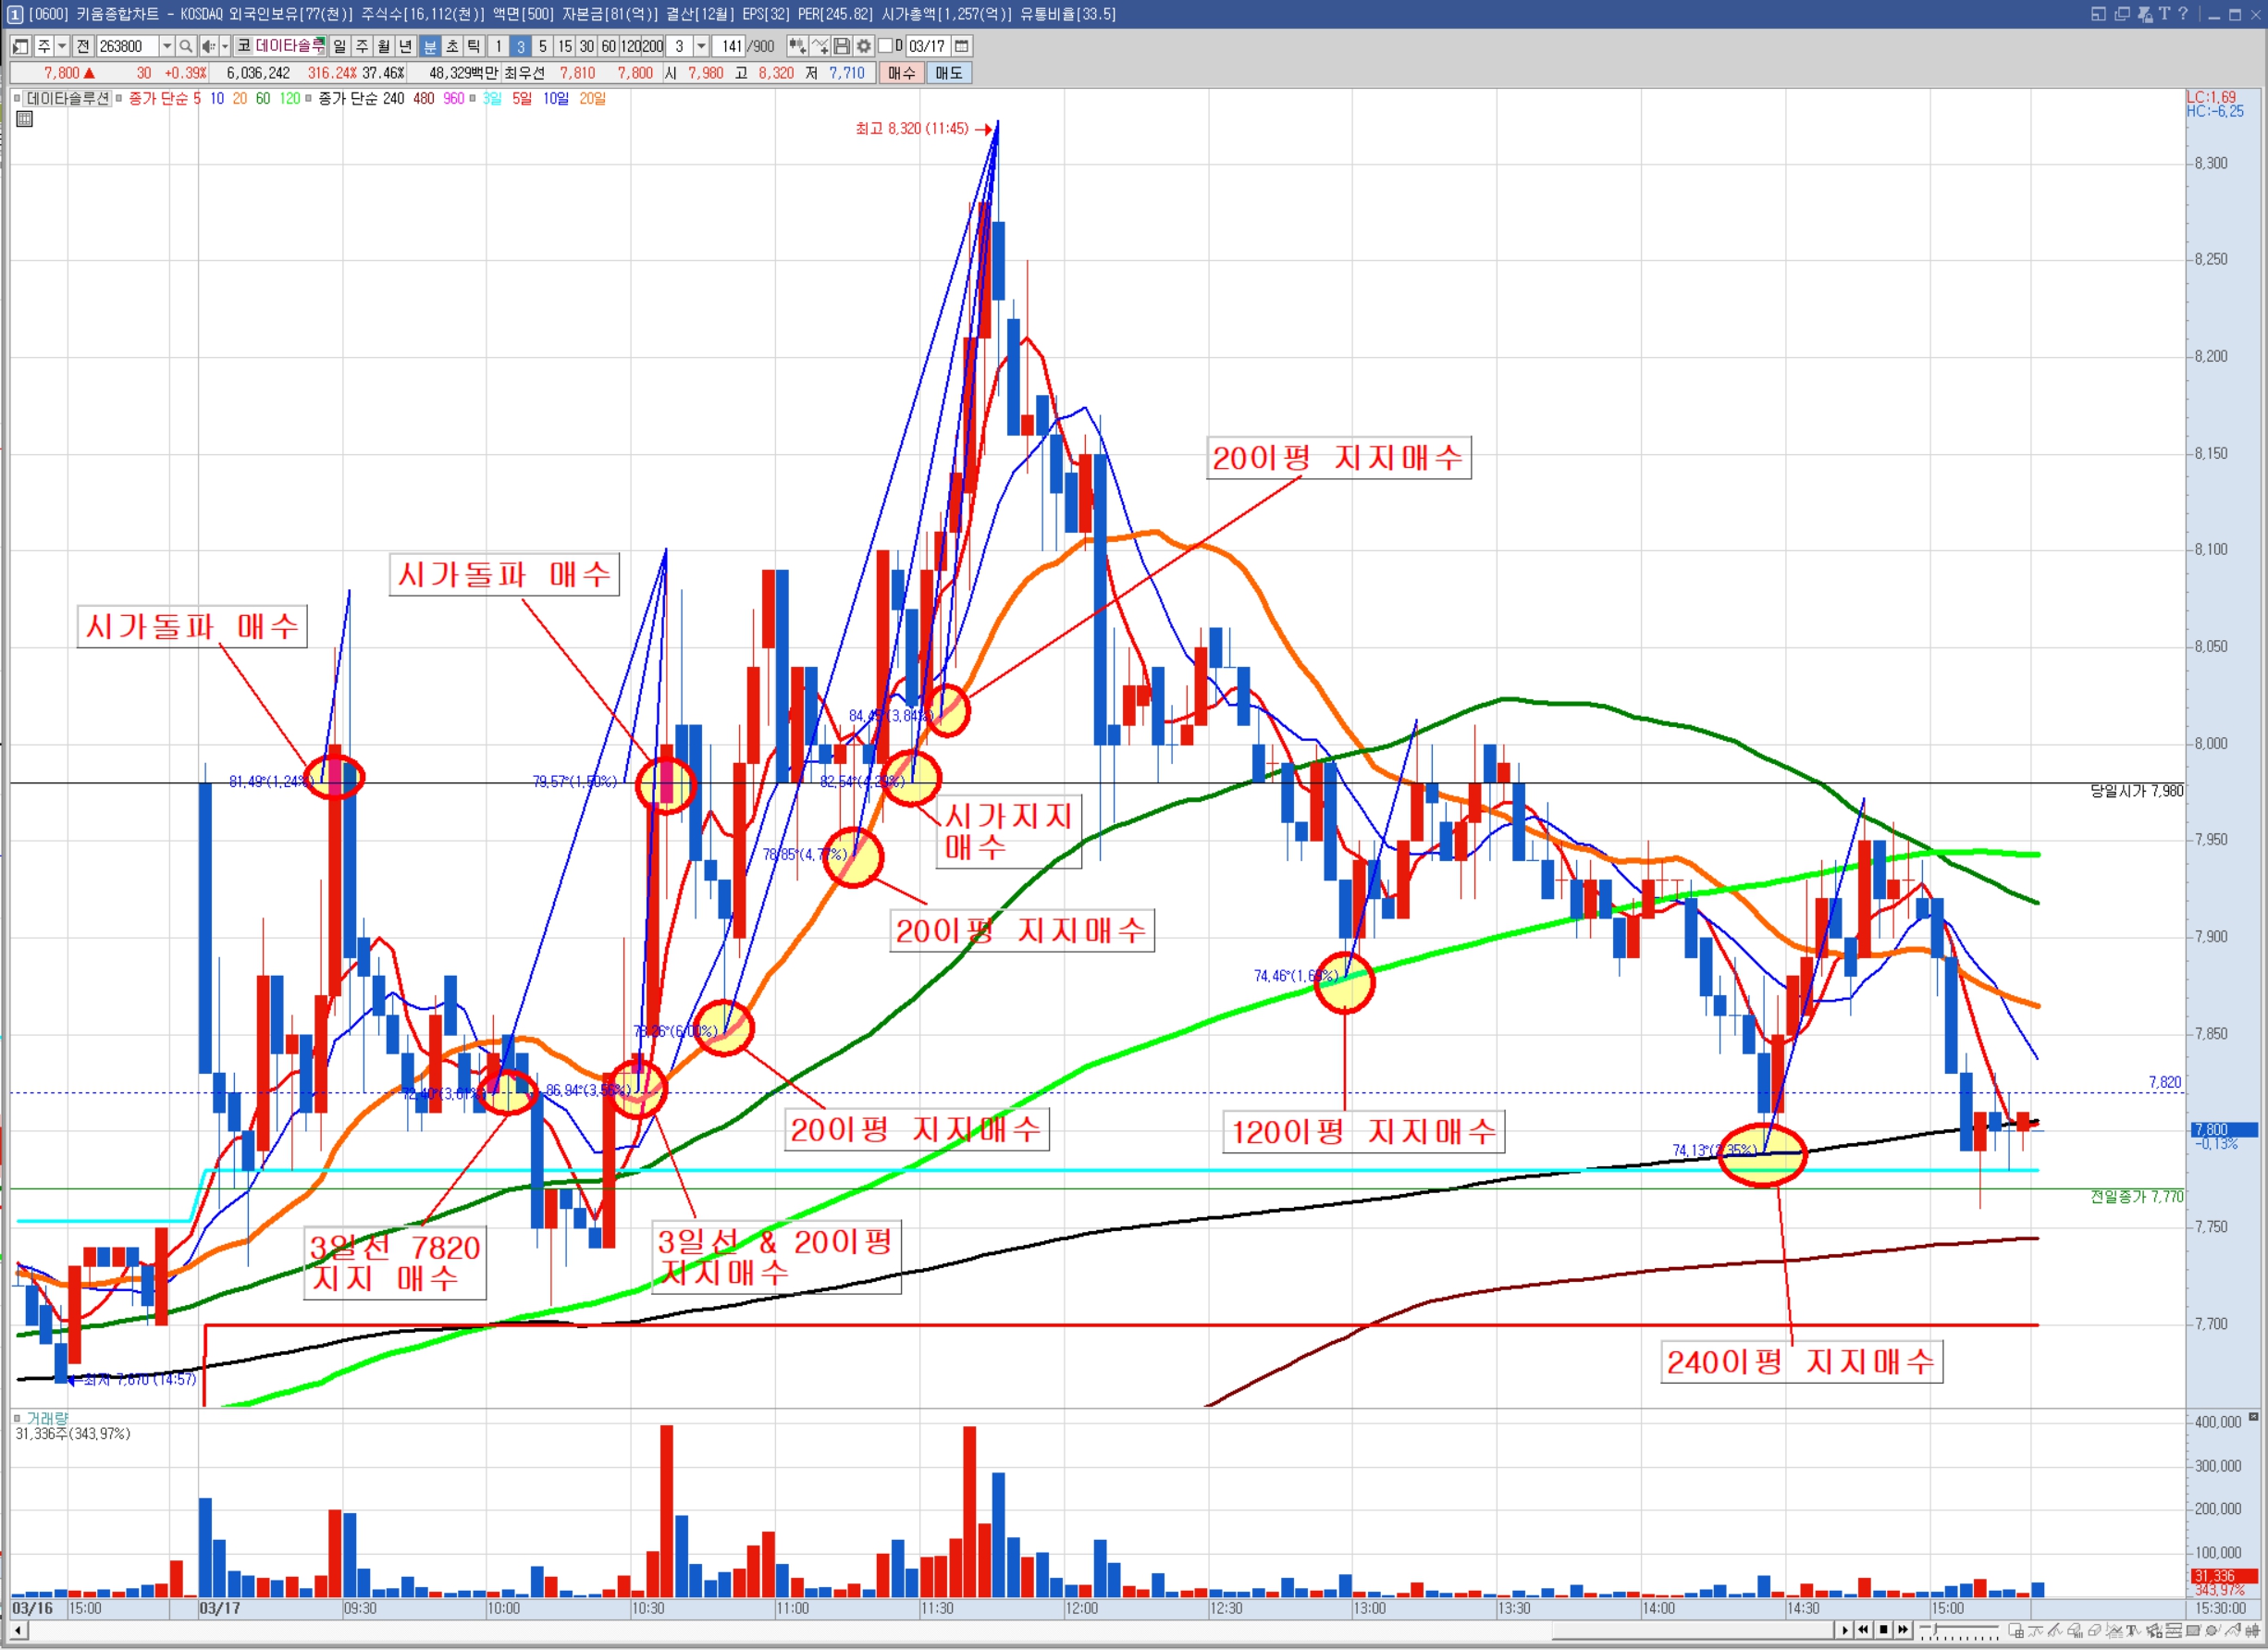The width and height of the screenshot is (2268, 1650).
Task: Click the save chart floppy disk icon
Action: point(842,46)
